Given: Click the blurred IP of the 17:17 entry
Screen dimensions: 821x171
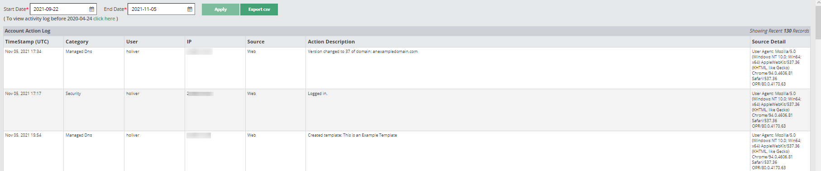Looking at the screenshot, I should pyautogui.click(x=200, y=94).
